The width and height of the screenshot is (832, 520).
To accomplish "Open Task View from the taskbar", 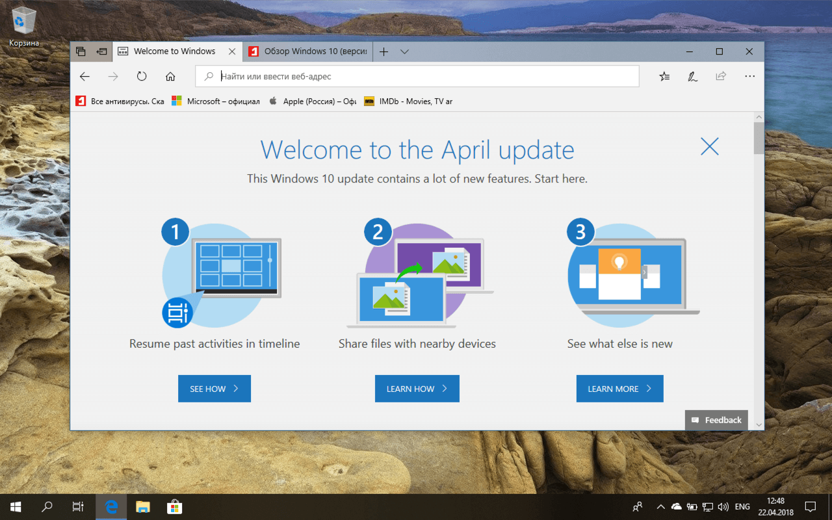I will [x=77, y=506].
